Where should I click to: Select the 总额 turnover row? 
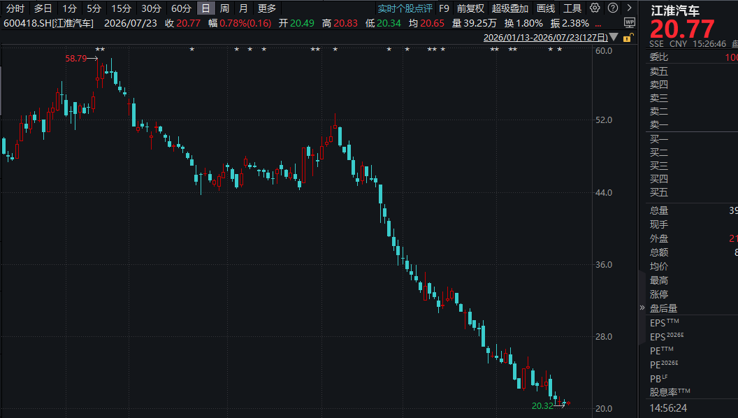691,253
